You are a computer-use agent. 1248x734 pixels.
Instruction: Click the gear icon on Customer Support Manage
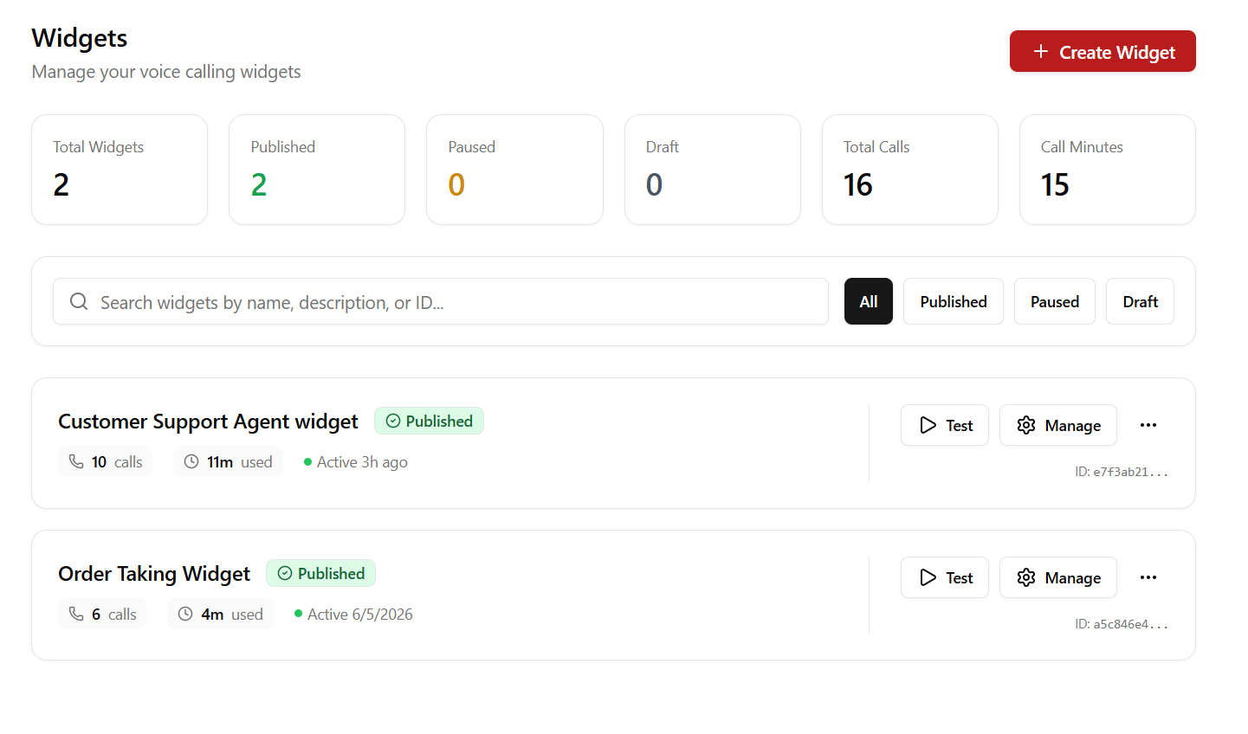click(x=1026, y=425)
